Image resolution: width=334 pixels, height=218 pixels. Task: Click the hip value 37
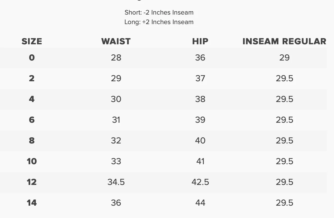pyautogui.click(x=200, y=78)
